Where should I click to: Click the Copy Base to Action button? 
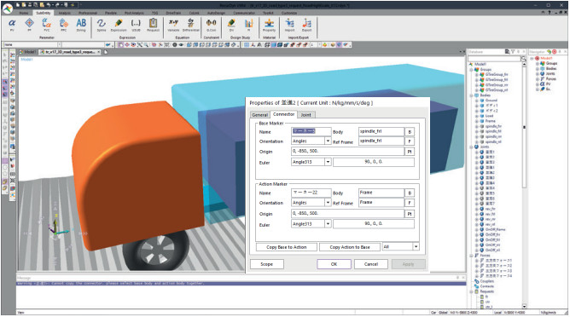click(x=287, y=247)
